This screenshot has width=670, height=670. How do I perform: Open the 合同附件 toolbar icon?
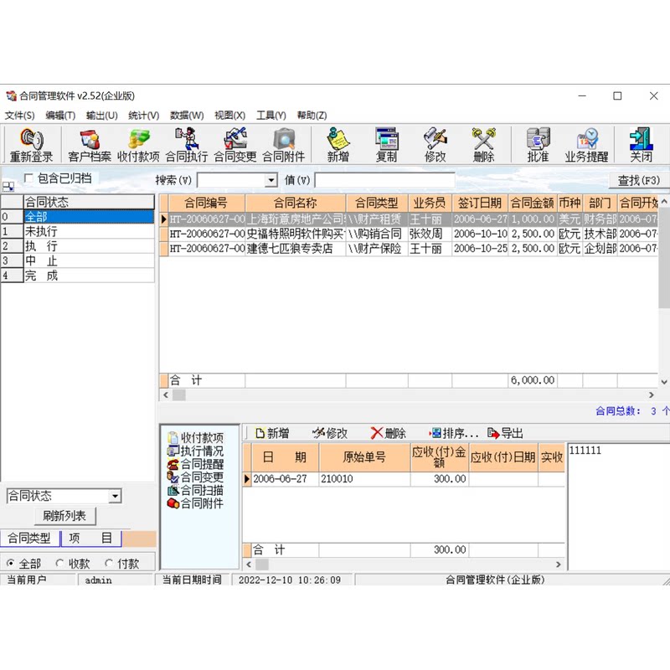[x=283, y=145]
